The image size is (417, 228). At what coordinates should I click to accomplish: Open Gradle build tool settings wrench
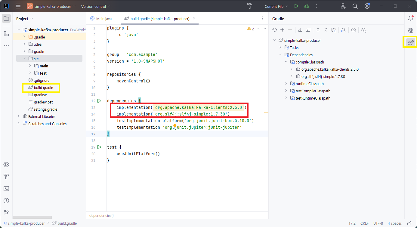click(x=363, y=30)
